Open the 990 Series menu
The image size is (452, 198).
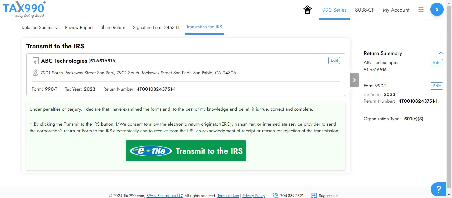pyautogui.click(x=335, y=10)
